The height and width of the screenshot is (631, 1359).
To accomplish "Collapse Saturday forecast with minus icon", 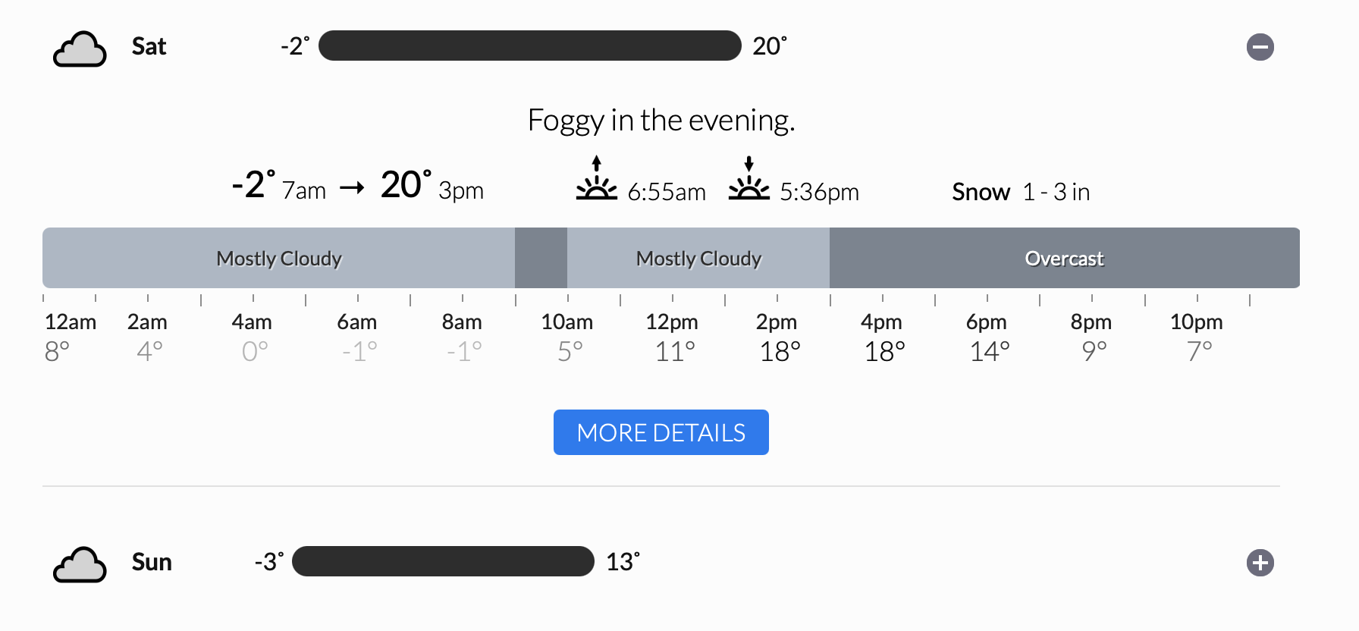I will [x=1260, y=47].
